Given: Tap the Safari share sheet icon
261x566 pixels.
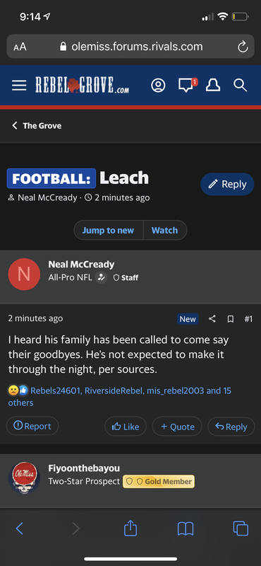Looking at the screenshot, I should (130, 529).
